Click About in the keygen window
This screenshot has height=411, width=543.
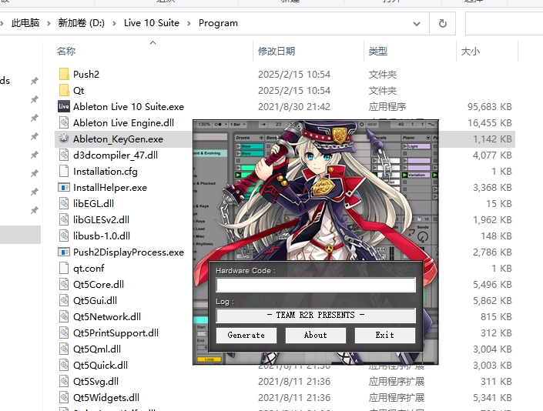click(x=316, y=335)
